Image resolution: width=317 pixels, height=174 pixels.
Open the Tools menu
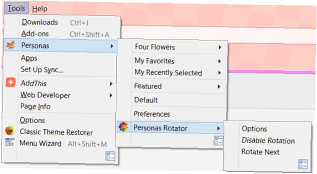[16, 8]
